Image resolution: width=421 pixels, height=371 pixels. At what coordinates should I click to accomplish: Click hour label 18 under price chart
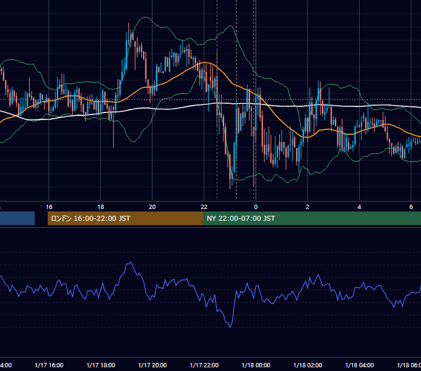pos(101,207)
